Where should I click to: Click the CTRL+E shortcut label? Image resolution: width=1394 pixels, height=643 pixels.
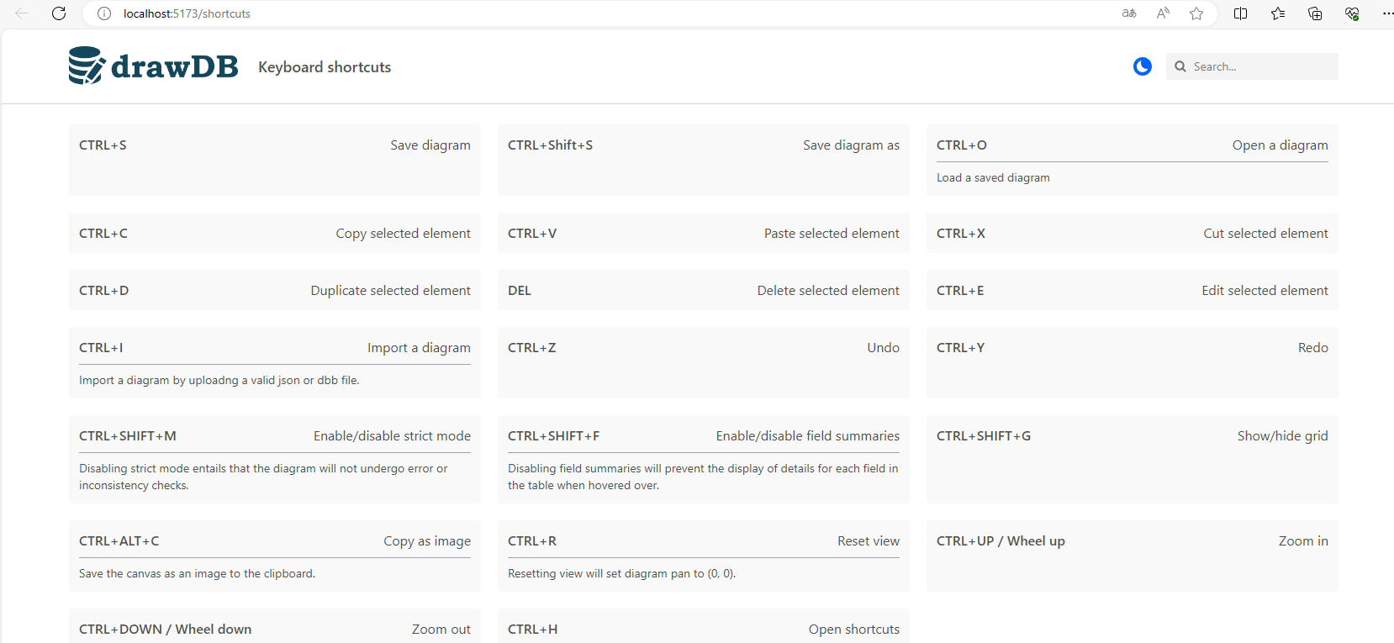[960, 291]
